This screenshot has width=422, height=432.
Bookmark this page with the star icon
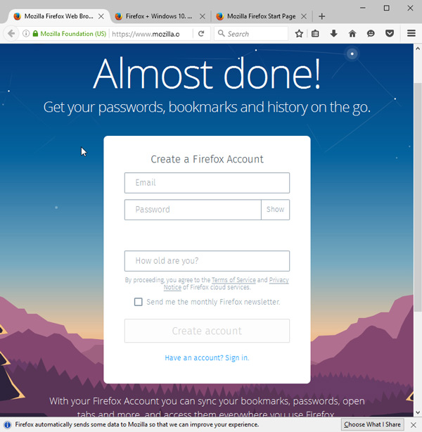coord(299,34)
